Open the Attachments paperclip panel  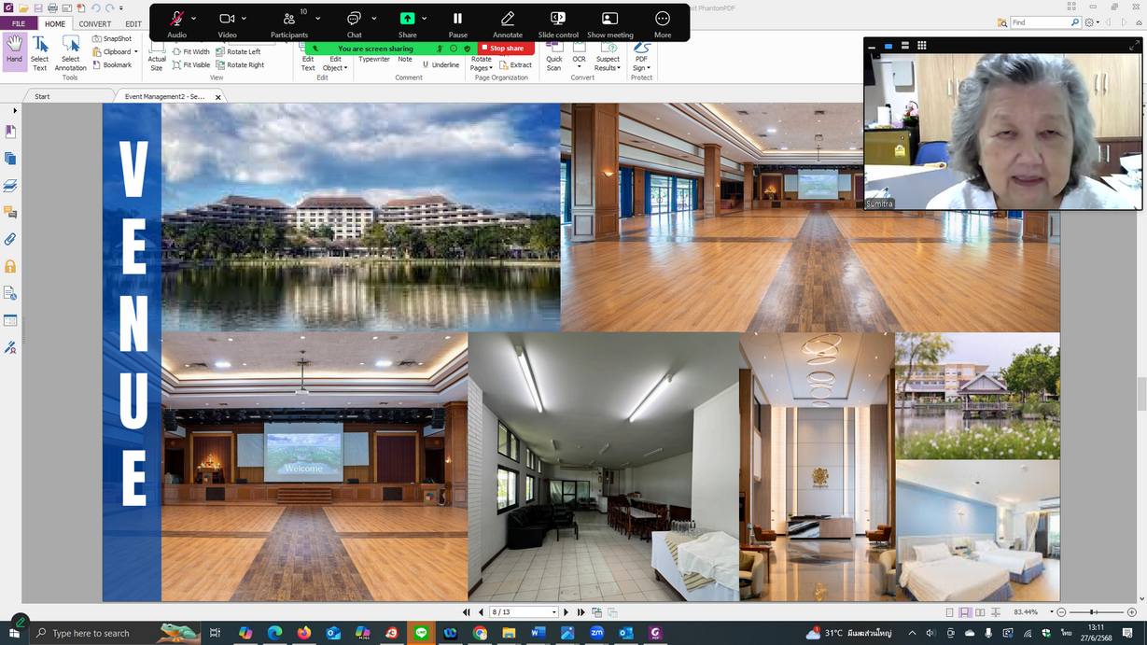click(10, 240)
